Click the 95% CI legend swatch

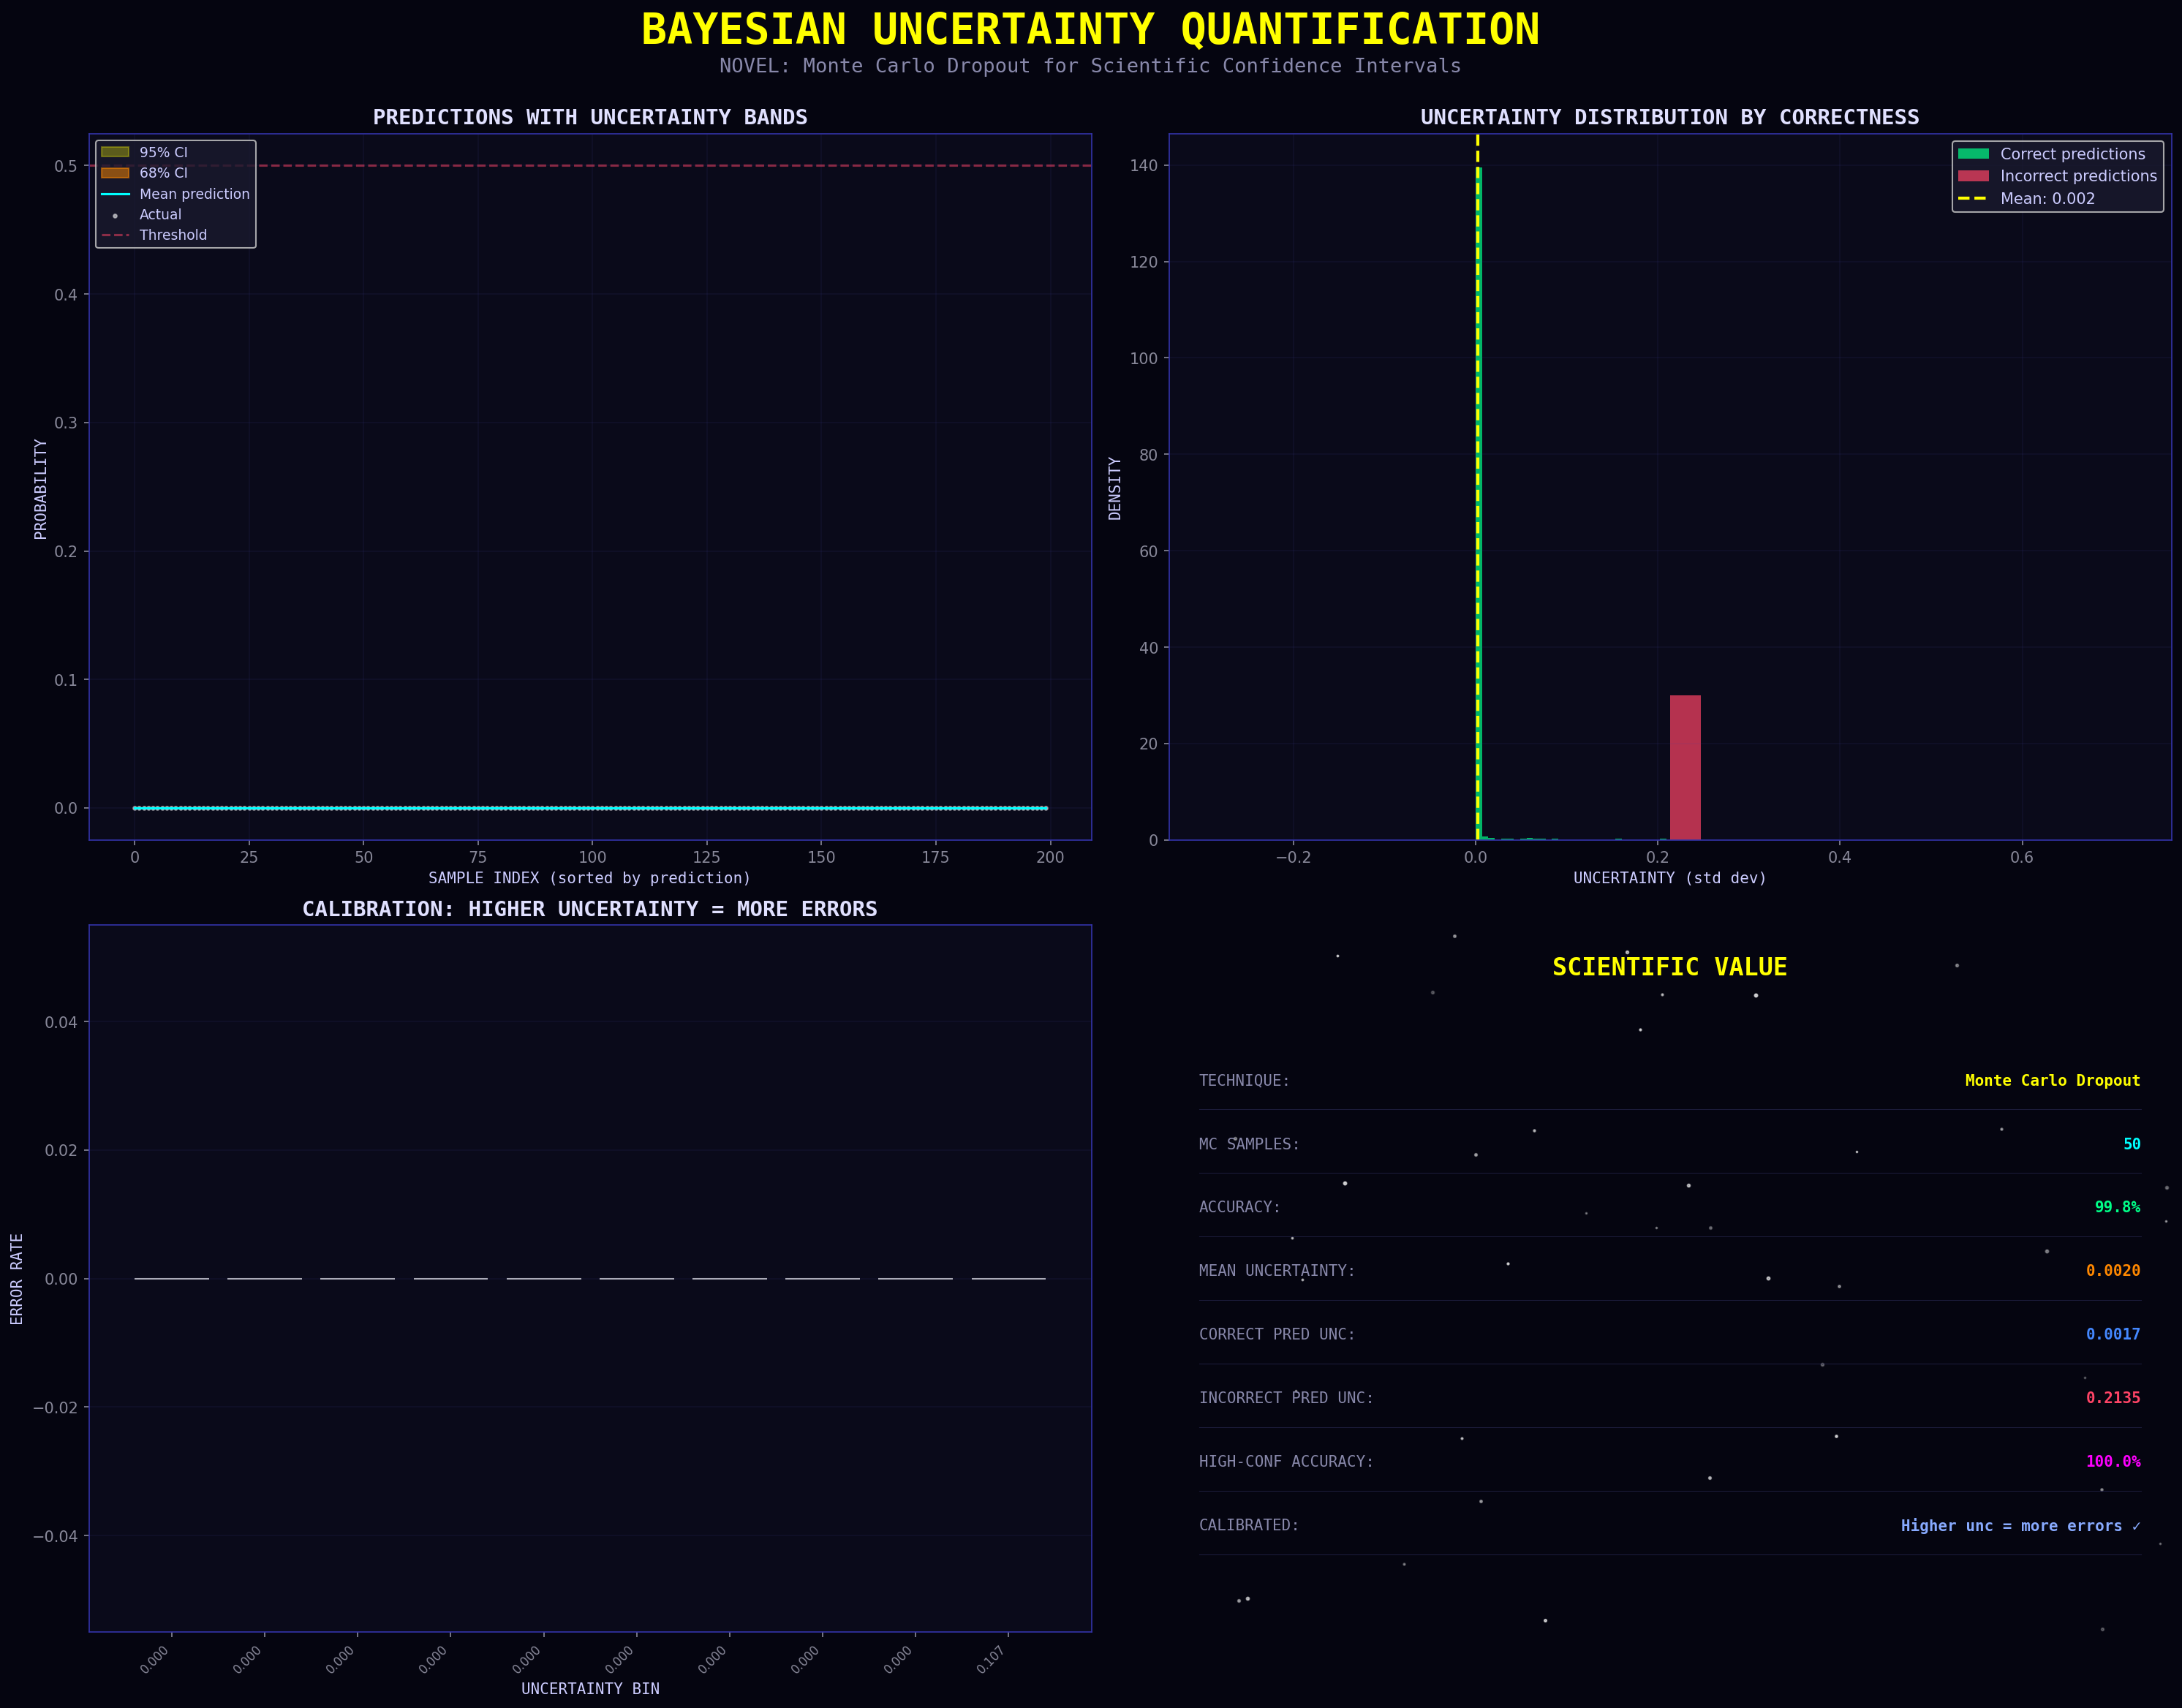click(x=115, y=152)
